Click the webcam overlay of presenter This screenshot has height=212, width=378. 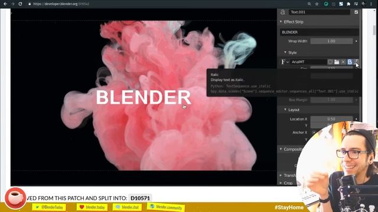[337, 167]
